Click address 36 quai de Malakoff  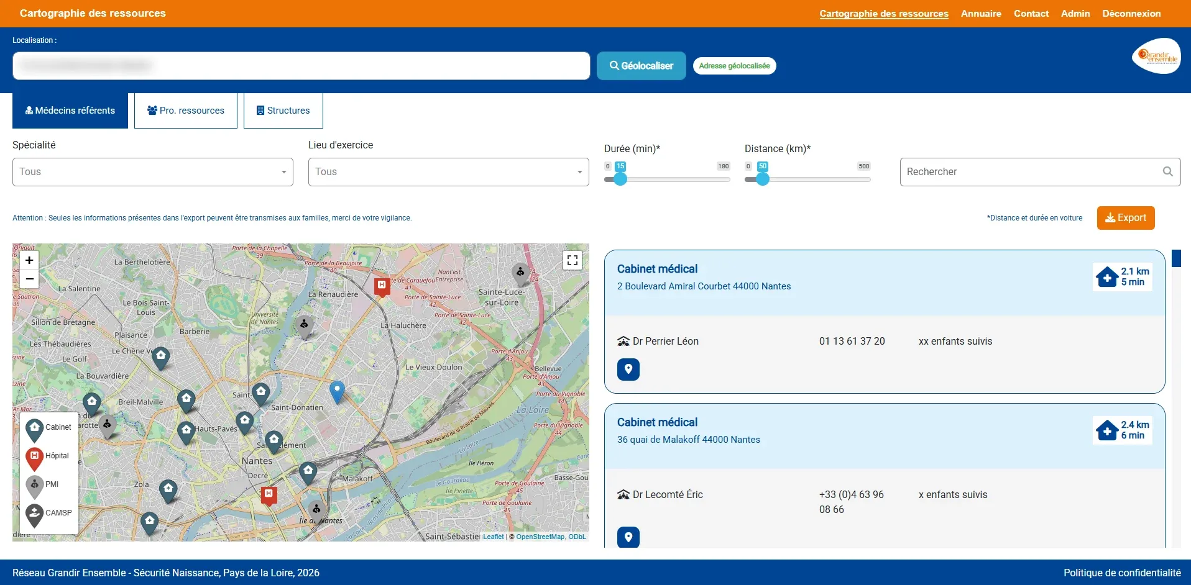point(689,440)
